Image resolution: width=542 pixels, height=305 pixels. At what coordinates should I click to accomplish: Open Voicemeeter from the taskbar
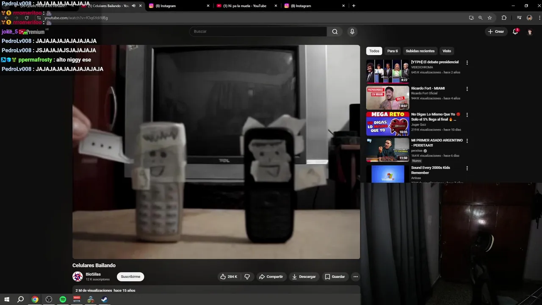click(77, 299)
